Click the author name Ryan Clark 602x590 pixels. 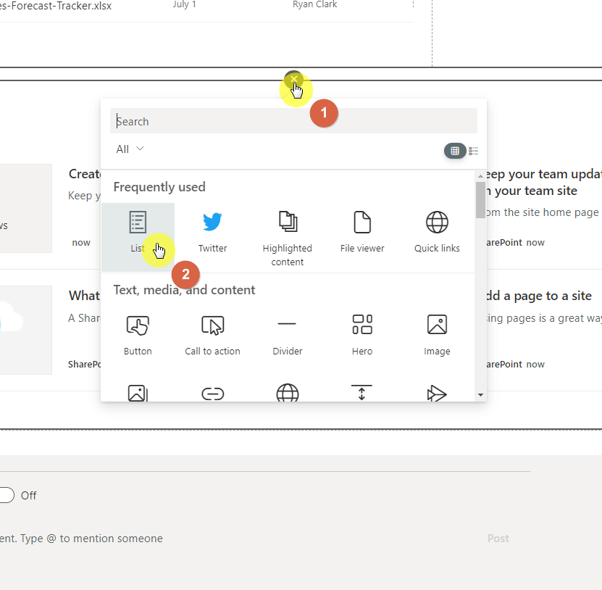pyautogui.click(x=315, y=4)
